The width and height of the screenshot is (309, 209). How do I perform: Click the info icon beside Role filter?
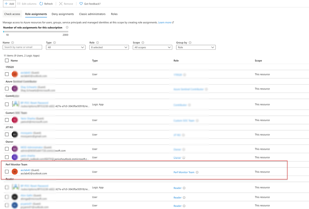coord(97,43)
